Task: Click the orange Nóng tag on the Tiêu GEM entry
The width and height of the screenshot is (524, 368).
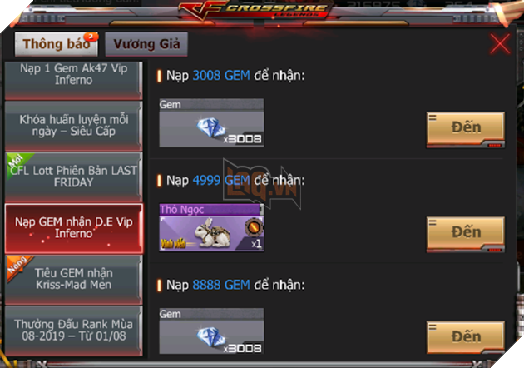Action: (17, 266)
